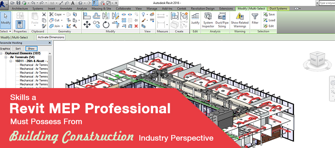Choose Mirror - Pick Axis tool
335x148 pixels.
pos(106,16)
